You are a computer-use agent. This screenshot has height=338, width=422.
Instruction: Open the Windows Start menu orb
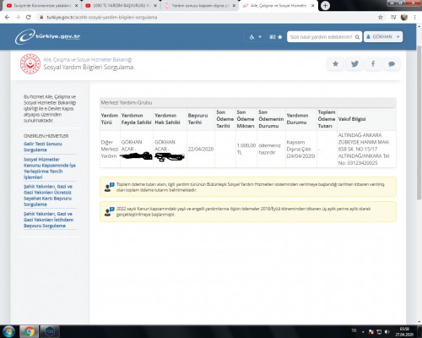tap(9, 331)
